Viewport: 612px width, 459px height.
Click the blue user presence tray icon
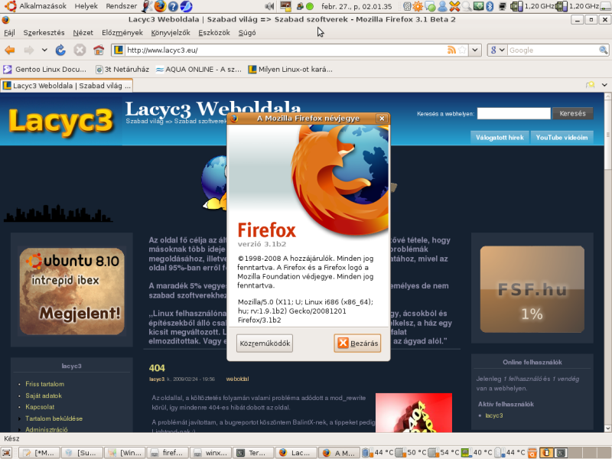442,6
